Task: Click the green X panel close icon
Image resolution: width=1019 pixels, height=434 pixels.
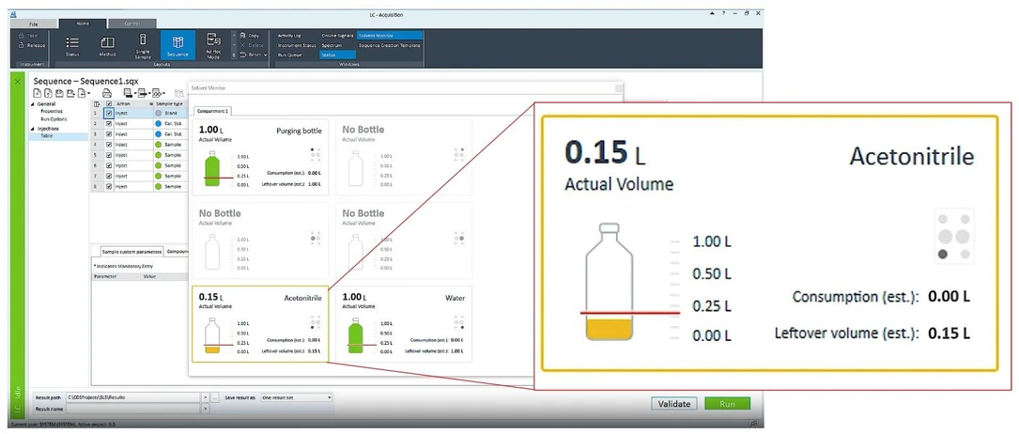Action: pyautogui.click(x=18, y=81)
